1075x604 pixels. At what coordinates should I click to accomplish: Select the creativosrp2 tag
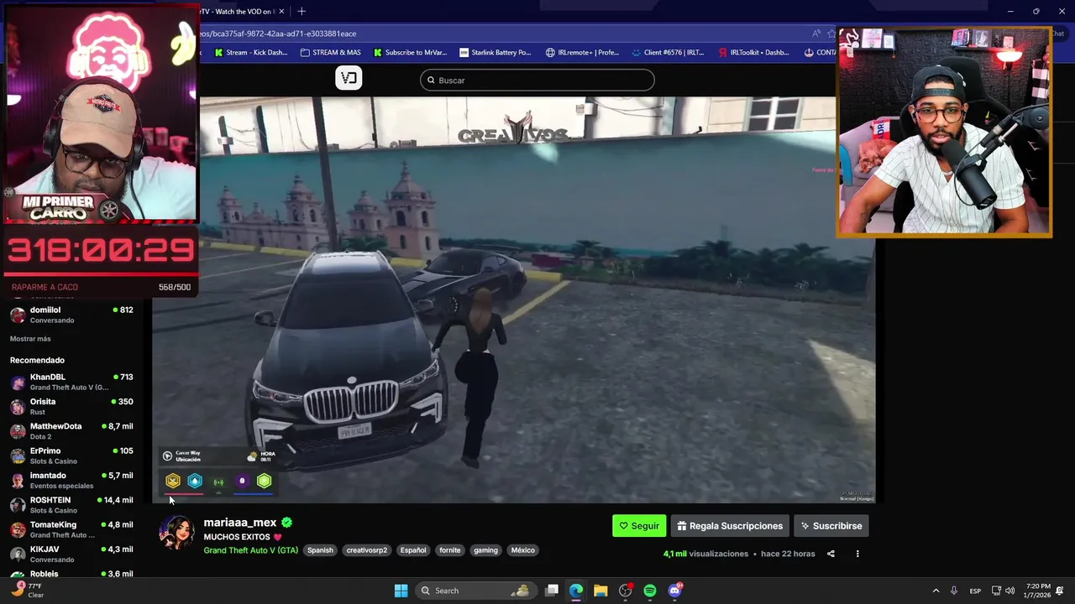pos(367,550)
